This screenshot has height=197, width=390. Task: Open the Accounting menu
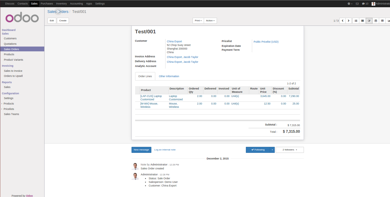coord(76,4)
